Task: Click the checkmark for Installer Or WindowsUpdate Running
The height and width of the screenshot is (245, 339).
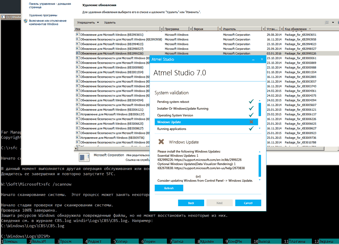Action: pyautogui.click(x=251, y=108)
